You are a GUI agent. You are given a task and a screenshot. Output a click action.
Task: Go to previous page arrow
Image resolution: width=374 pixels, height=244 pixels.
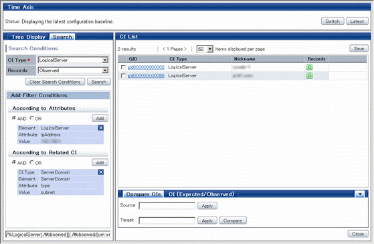pyautogui.click(x=164, y=49)
